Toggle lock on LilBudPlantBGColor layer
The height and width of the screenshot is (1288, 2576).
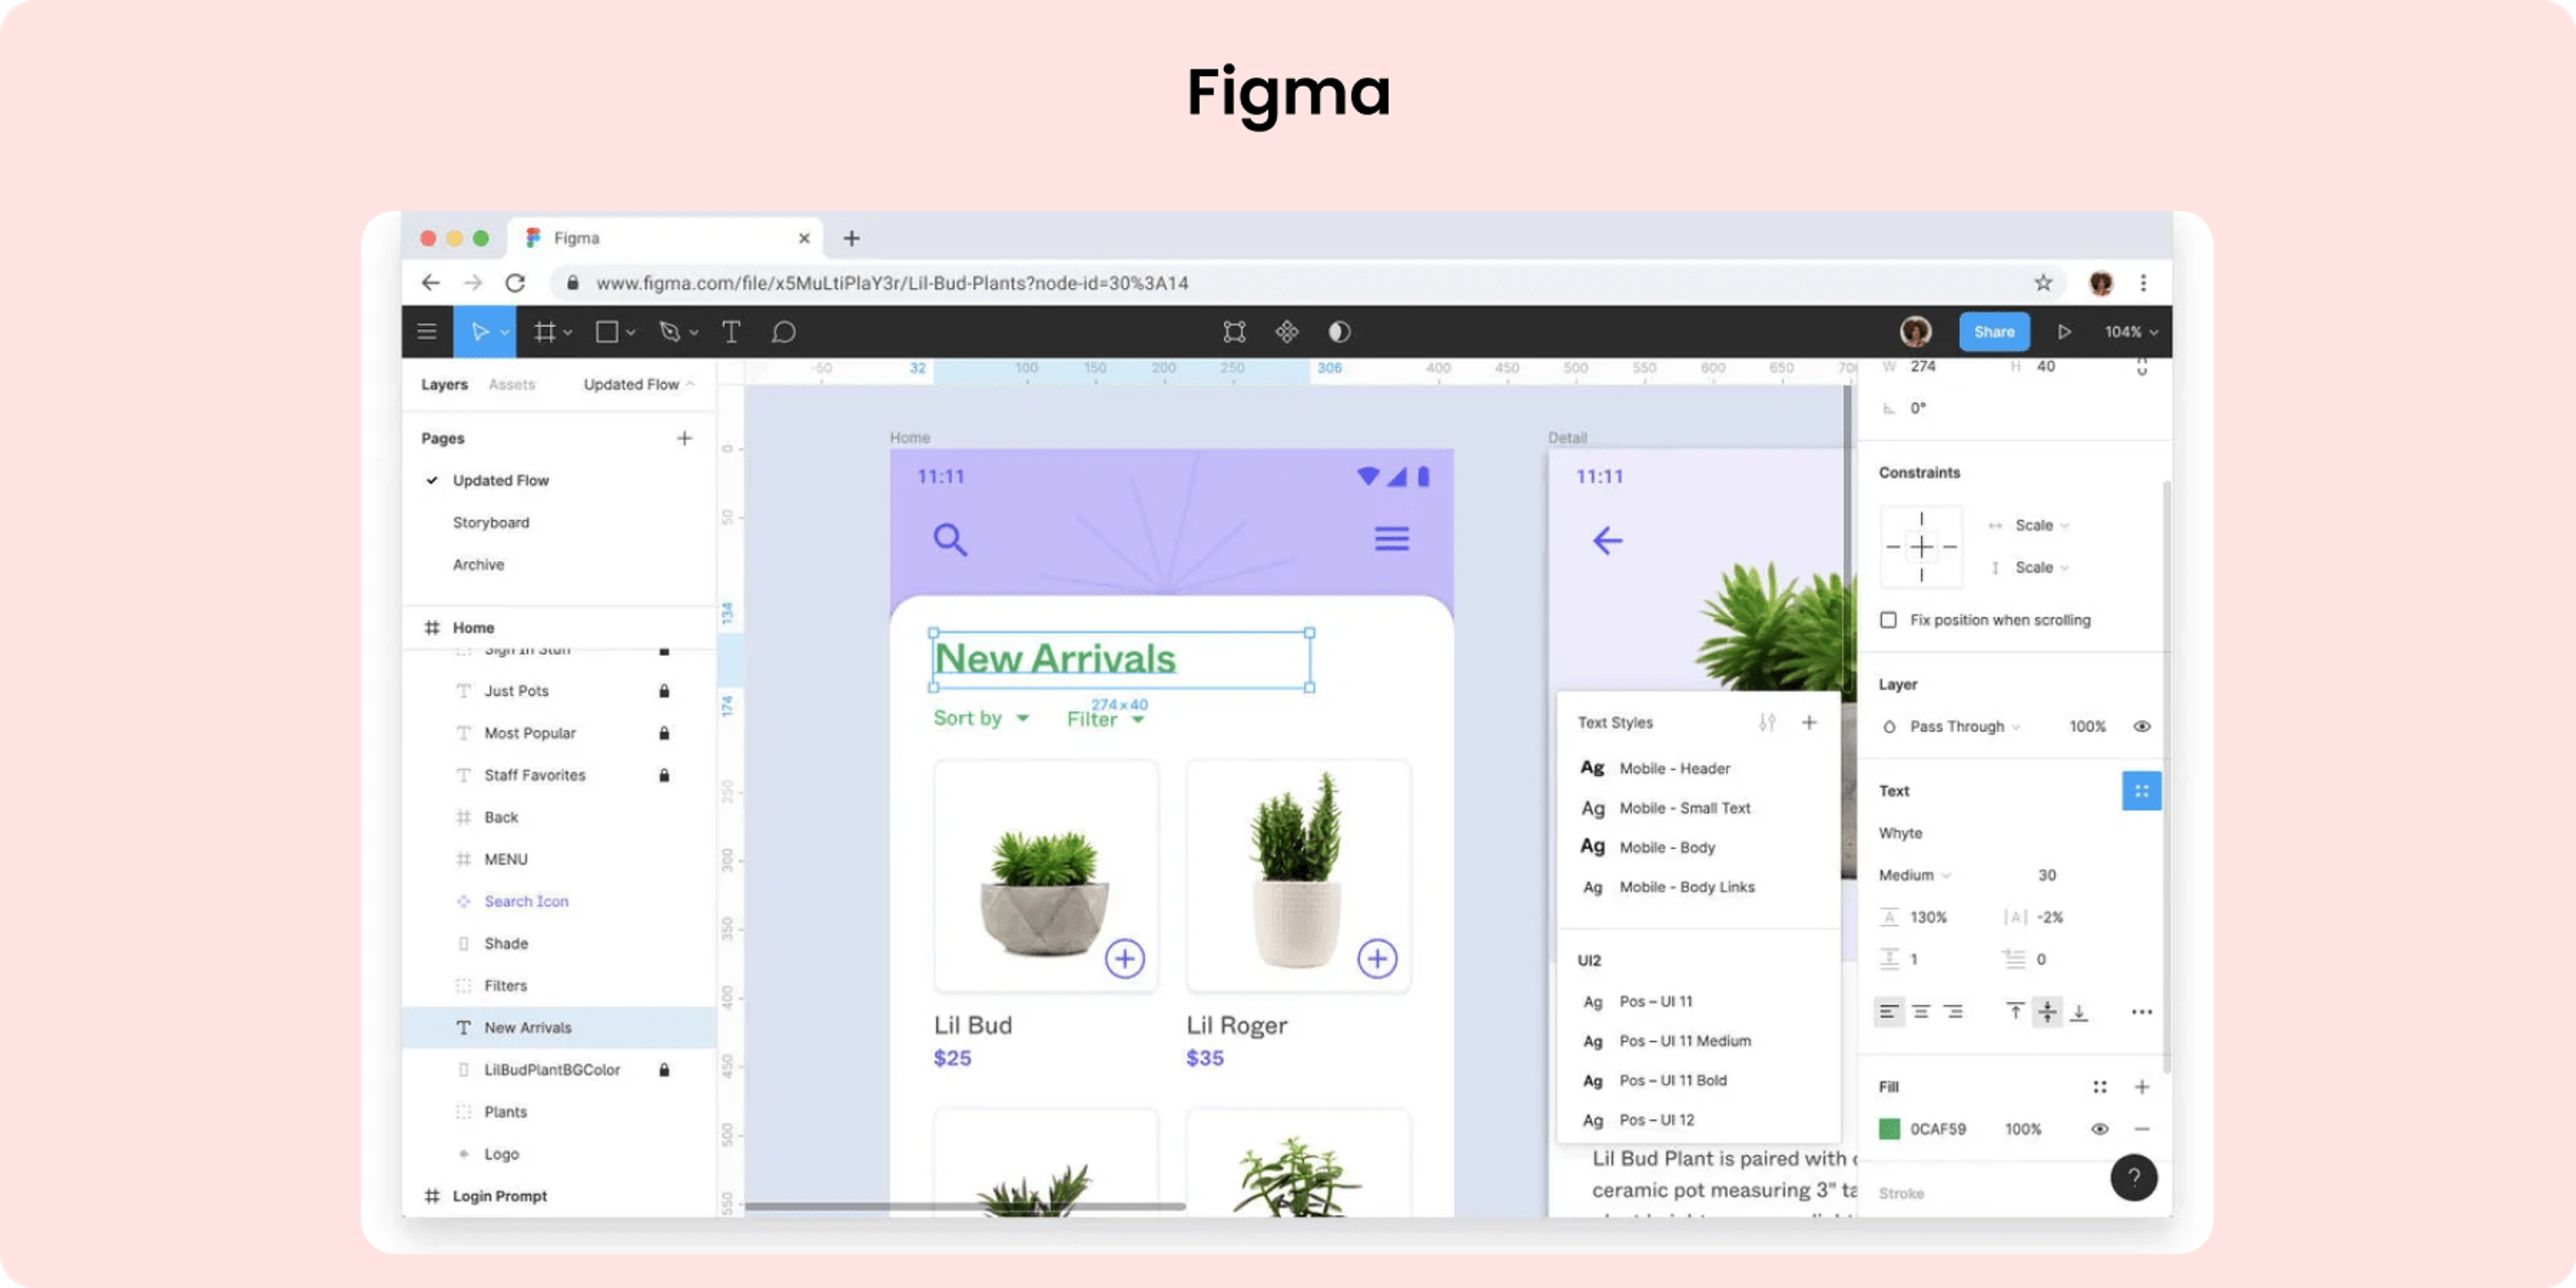664,1070
